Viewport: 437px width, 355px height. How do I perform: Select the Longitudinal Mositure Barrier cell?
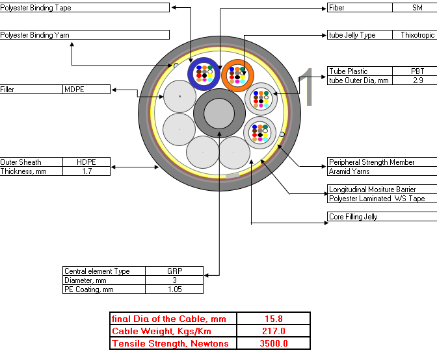382,190
